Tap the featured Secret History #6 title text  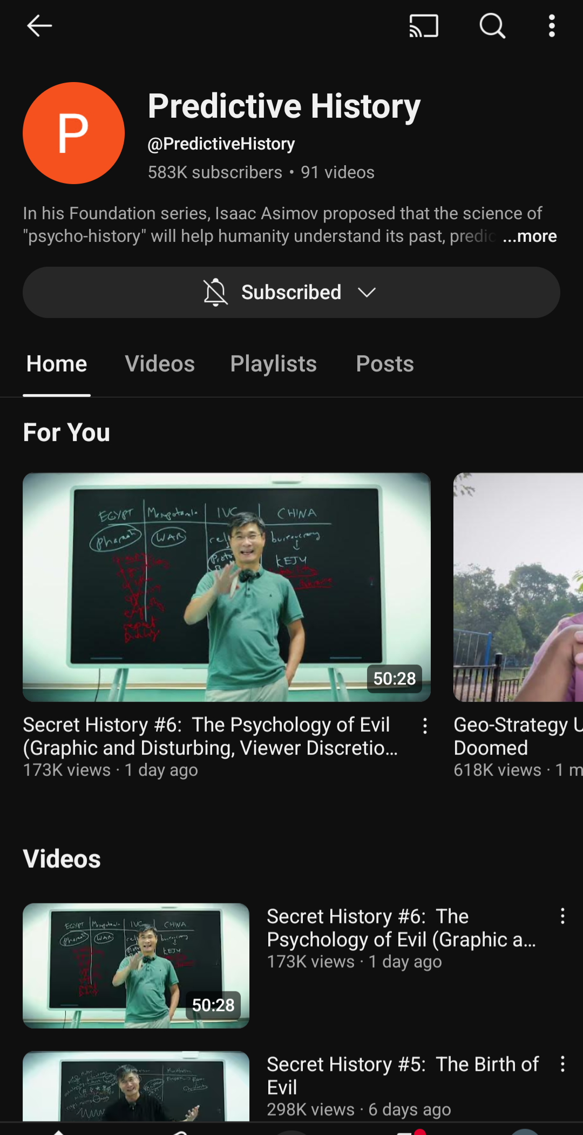click(210, 736)
